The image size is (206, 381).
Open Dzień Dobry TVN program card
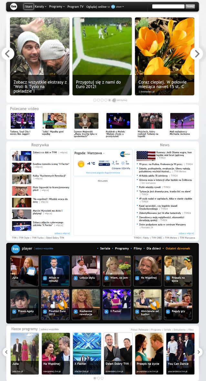pyautogui.click(x=118, y=354)
